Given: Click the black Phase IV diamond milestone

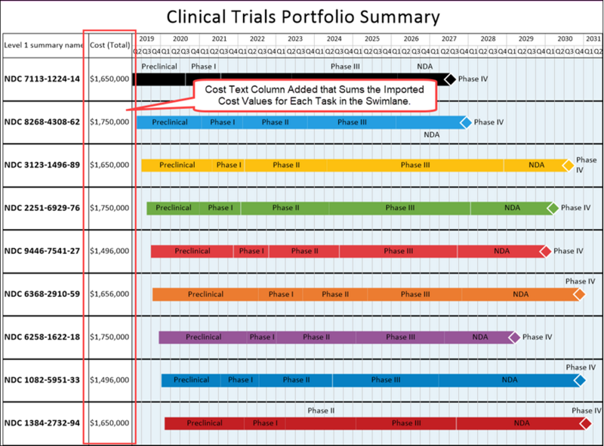Looking at the screenshot, I should point(450,79).
